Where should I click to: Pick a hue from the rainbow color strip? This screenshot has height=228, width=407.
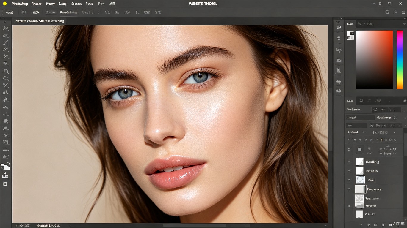400,60
